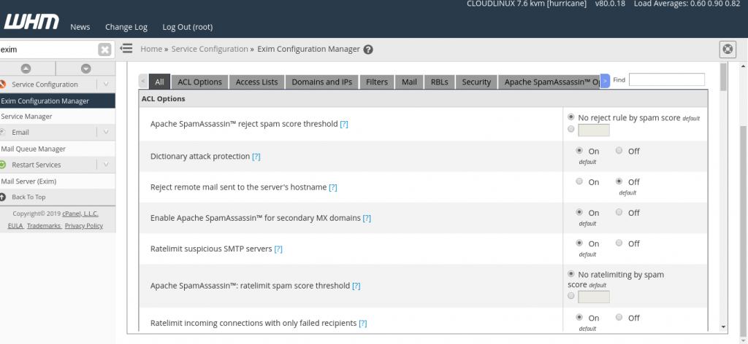Open the Privacy Policy link
748x344 pixels.
(84, 226)
